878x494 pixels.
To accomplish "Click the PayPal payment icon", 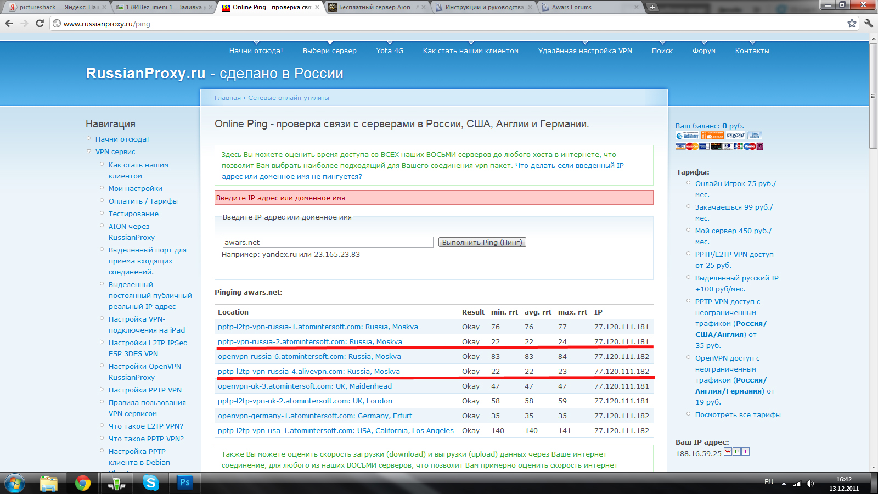I will coord(735,135).
